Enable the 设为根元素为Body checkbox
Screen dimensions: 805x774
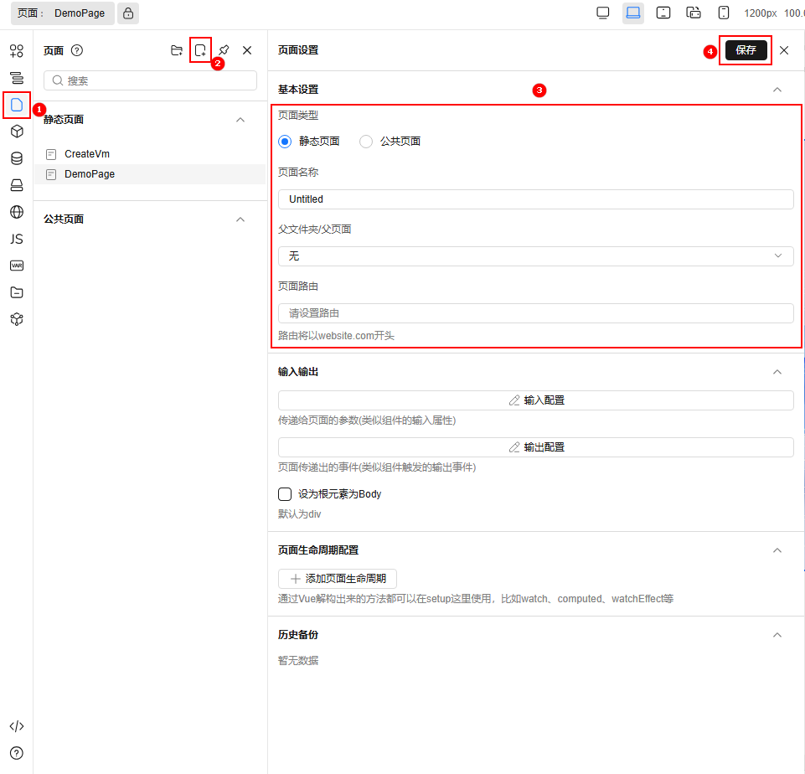(x=285, y=494)
